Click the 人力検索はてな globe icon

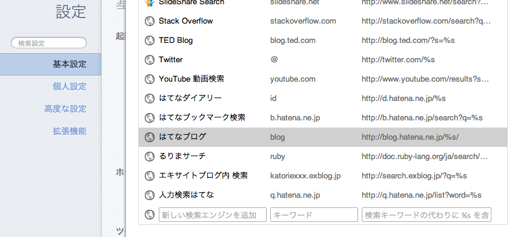pyautogui.click(x=150, y=195)
